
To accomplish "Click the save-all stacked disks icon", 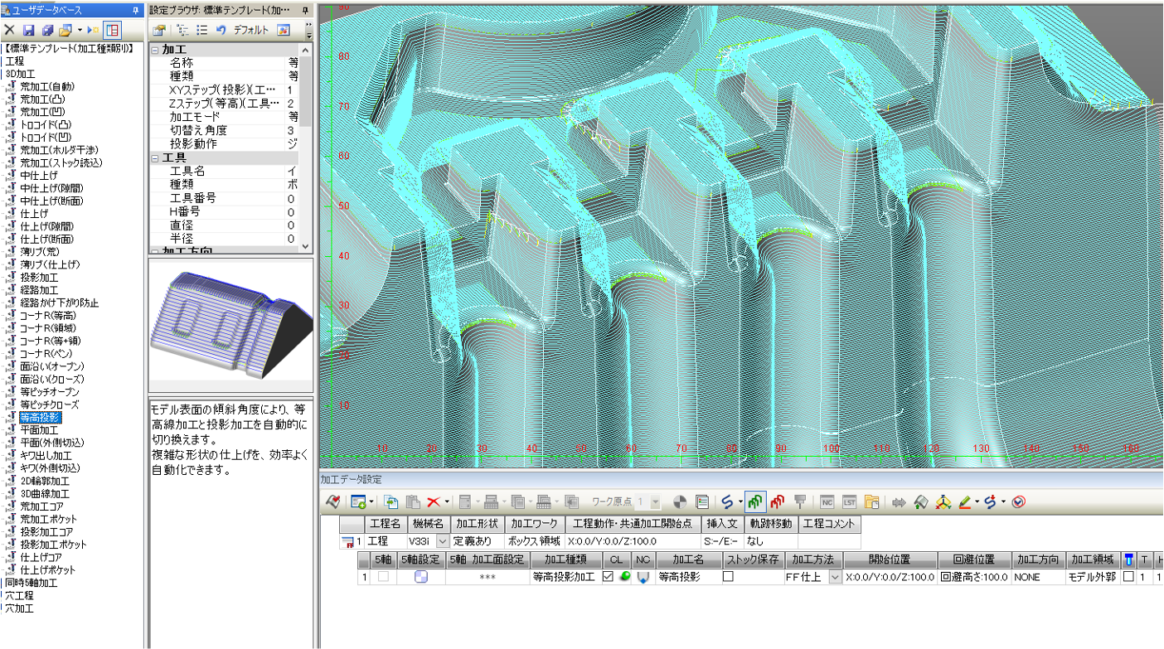I will 47,30.
